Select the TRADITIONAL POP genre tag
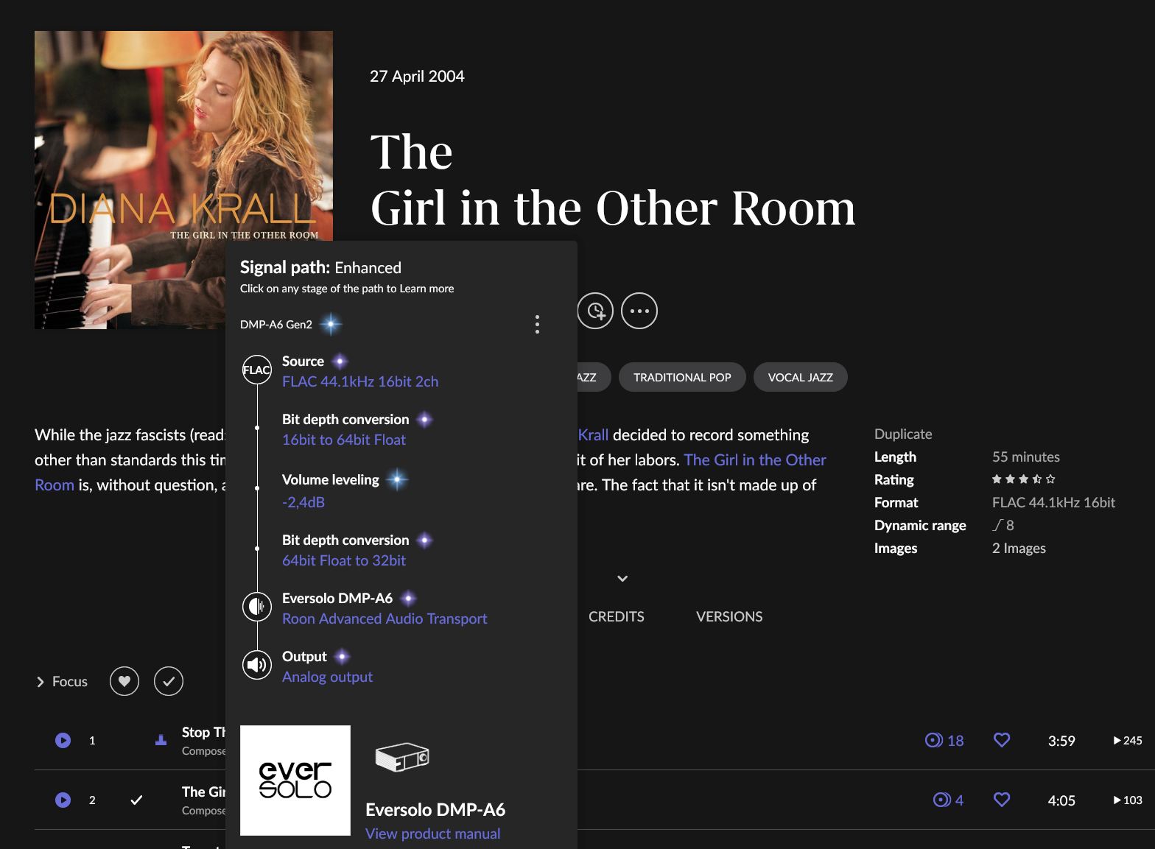The height and width of the screenshot is (849, 1155). 681,377
